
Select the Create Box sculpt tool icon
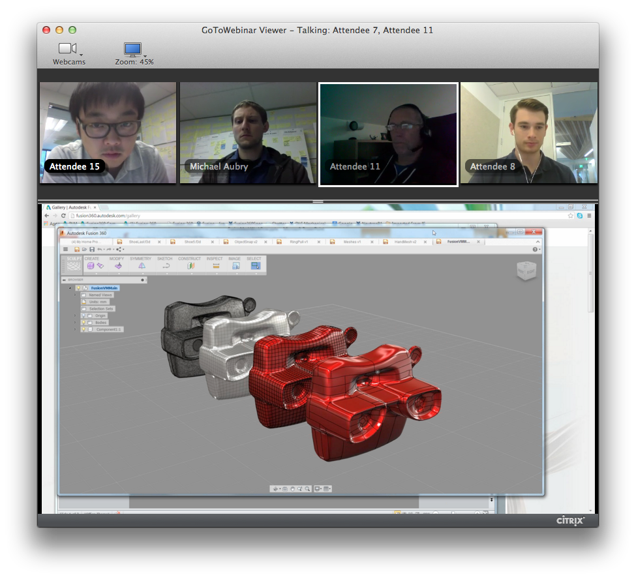point(91,266)
